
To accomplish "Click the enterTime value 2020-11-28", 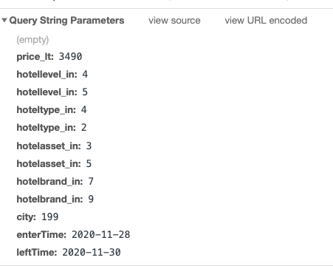I will click(x=101, y=235).
